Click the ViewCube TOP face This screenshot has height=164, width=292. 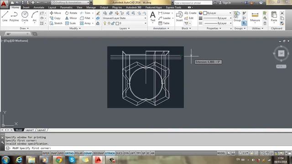(281, 53)
